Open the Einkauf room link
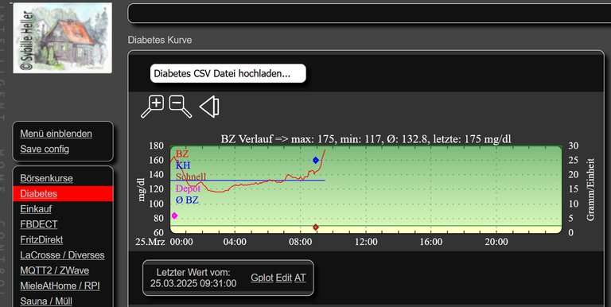The height and width of the screenshot is (307, 611). tap(36, 209)
